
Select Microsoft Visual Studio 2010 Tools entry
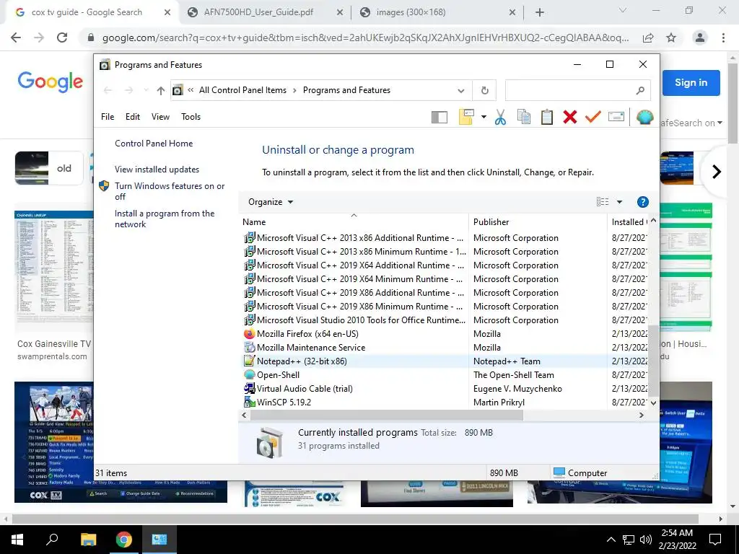click(x=445, y=320)
